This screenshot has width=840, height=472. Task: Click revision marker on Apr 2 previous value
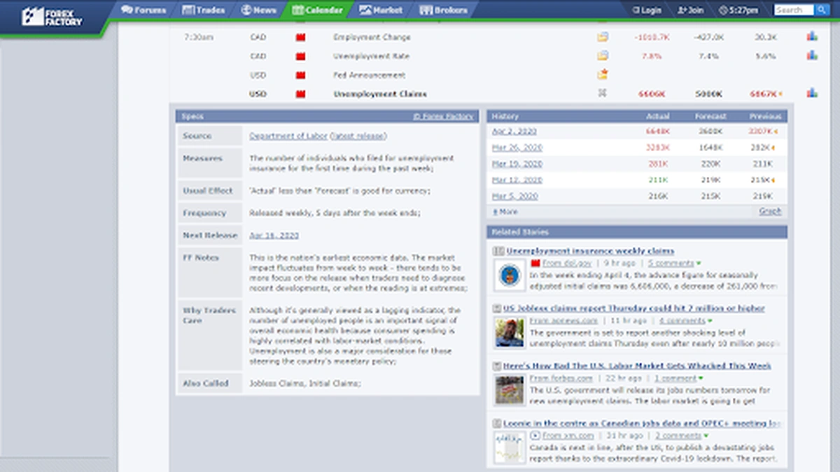coord(776,131)
